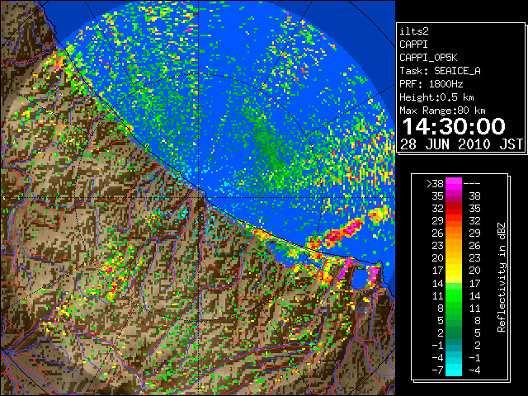This screenshot has width=528, height=396.
Task: Select the 'CAPPI' product line
Action: (x=413, y=45)
